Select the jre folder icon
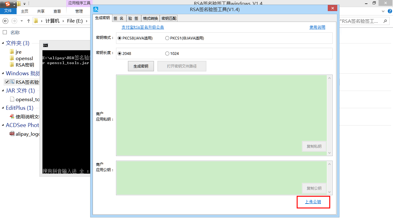393x218 pixels. pos(12,52)
